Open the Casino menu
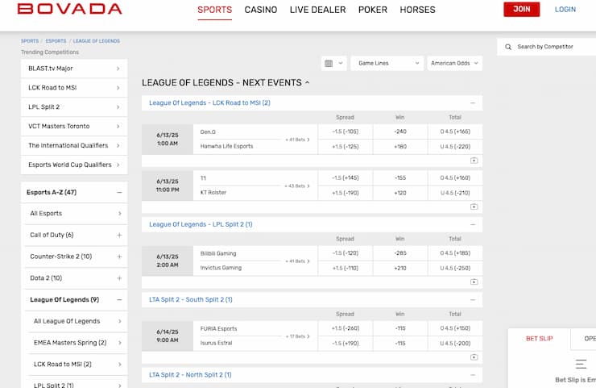This screenshot has width=596, height=388. pos(260,10)
